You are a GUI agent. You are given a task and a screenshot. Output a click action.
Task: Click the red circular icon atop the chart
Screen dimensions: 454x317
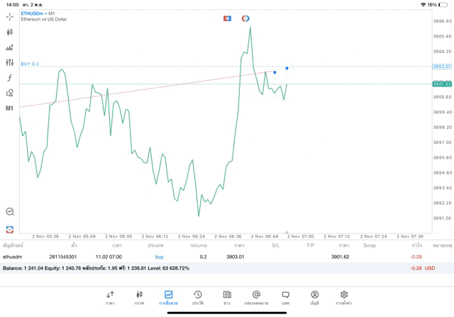click(245, 18)
